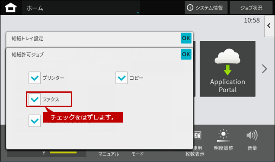Open the マニュアル shortcut
The height and width of the screenshot is (162, 275).
point(109,154)
